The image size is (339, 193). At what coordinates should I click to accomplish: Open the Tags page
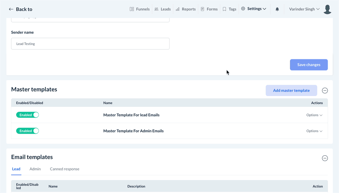pos(229,9)
